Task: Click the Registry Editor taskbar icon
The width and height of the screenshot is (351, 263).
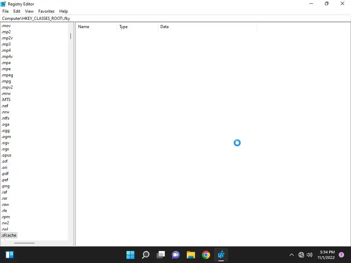Action: tap(221, 255)
